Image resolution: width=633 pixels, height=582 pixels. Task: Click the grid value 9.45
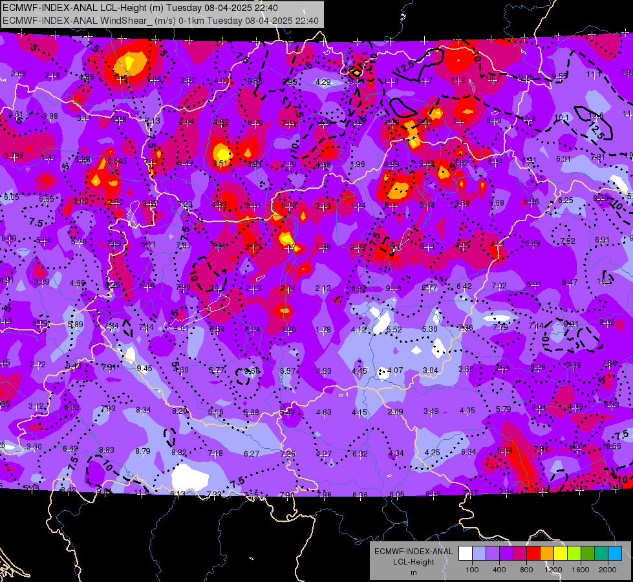tap(145, 369)
